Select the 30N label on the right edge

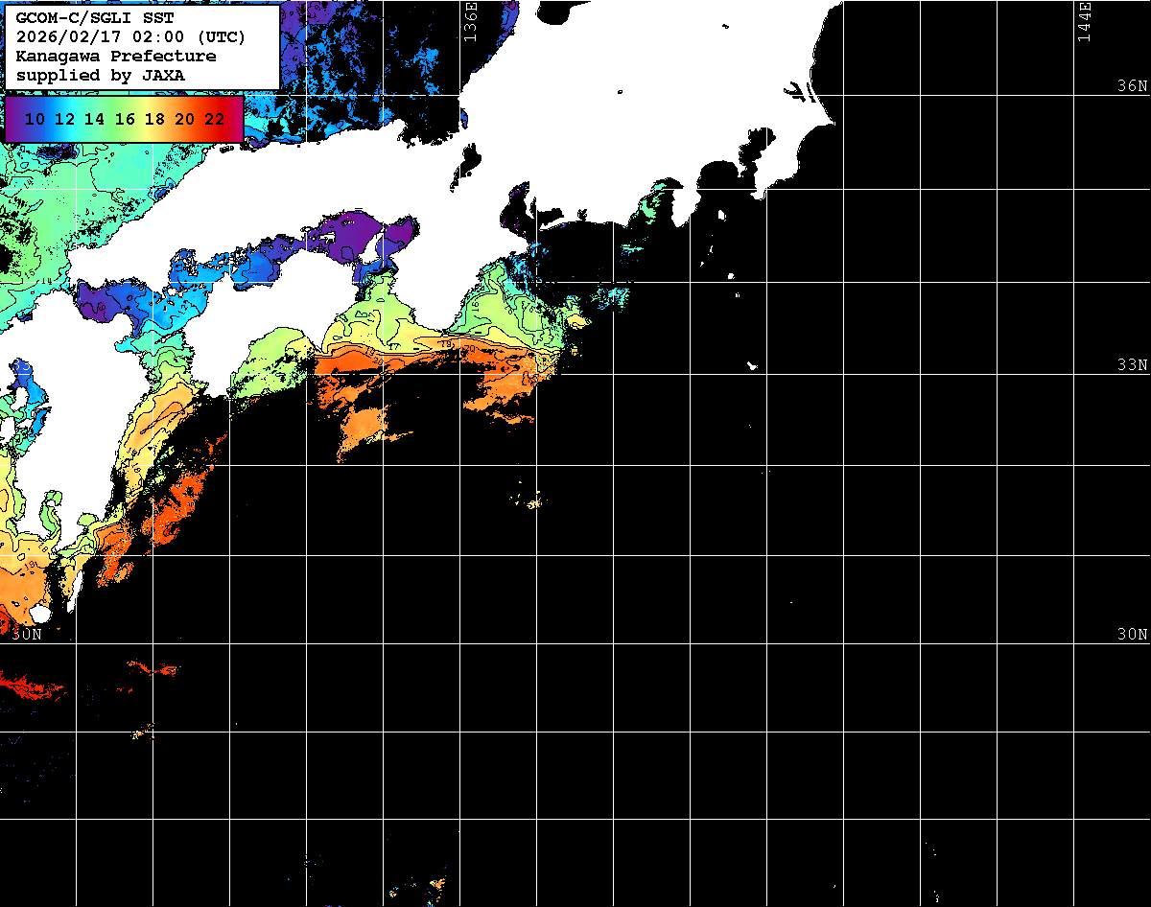click(1132, 635)
